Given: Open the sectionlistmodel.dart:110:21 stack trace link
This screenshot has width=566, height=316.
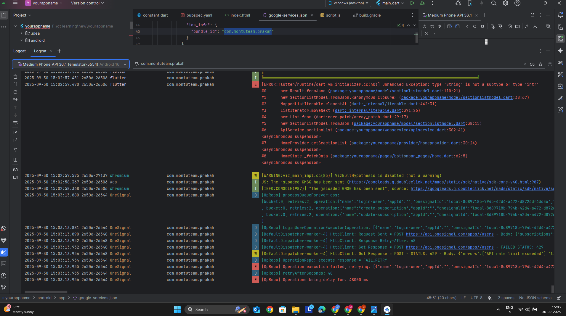Looking at the screenshot, I should 386,91.
